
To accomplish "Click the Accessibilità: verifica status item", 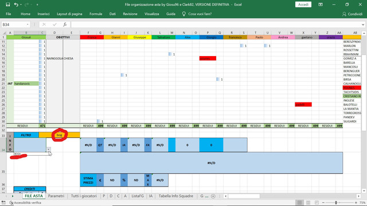I will [25, 203].
